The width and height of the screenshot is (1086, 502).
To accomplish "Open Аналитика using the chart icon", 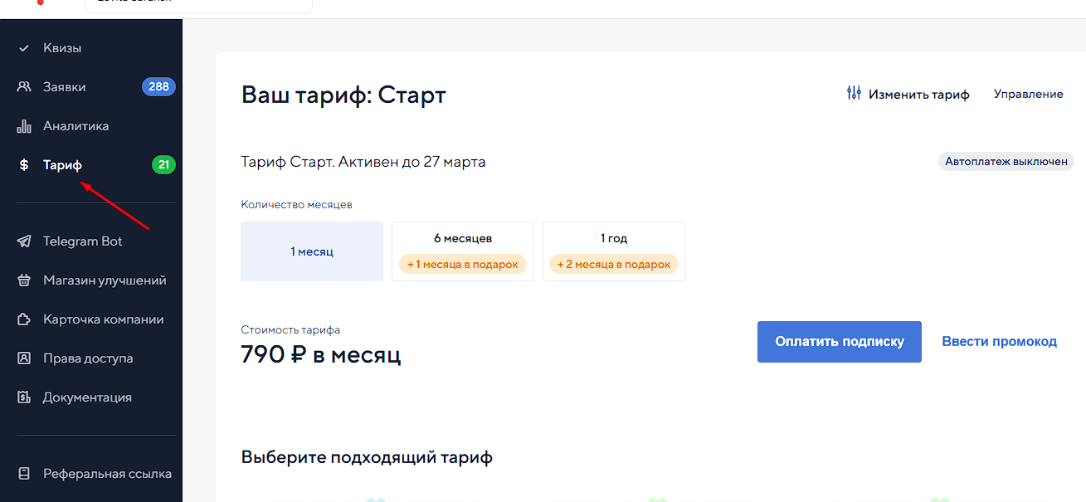I will click(x=24, y=125).
